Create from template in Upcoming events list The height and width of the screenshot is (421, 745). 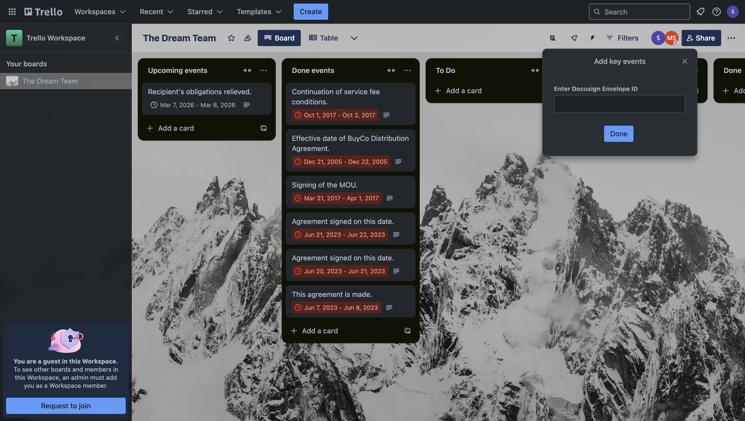[x=263, y=128]
